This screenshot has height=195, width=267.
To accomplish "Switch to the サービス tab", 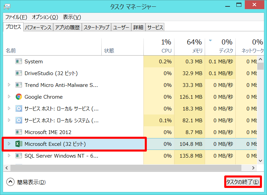I will pyautogui.click(x=155, y=27).
